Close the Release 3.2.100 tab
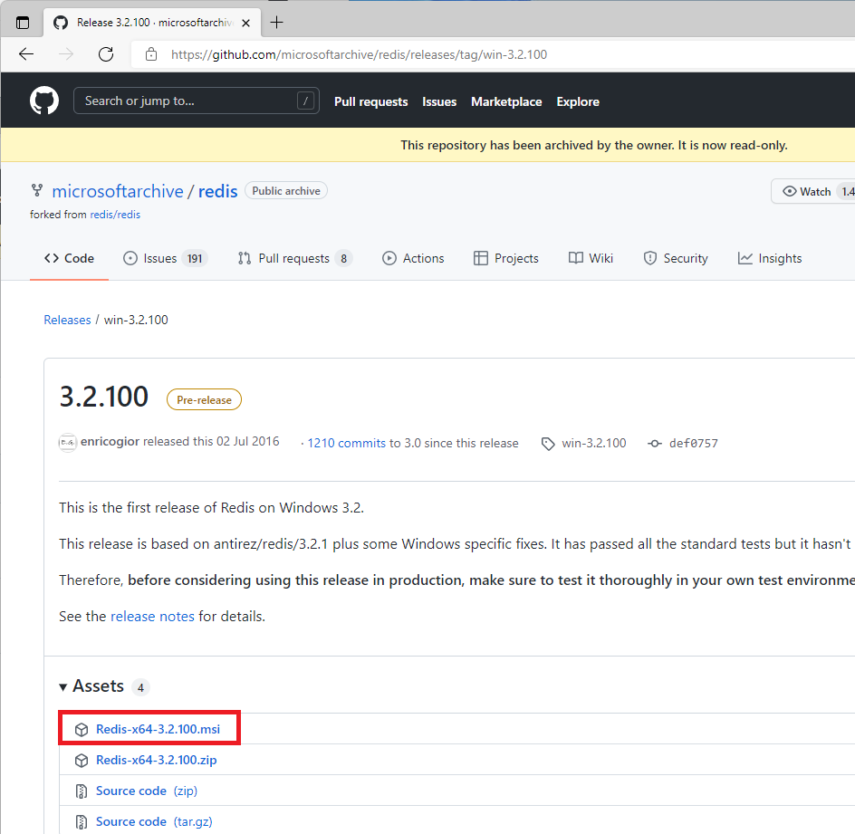Image resolution: width=855 pixels, height=834 pixels. click(246, 23)
